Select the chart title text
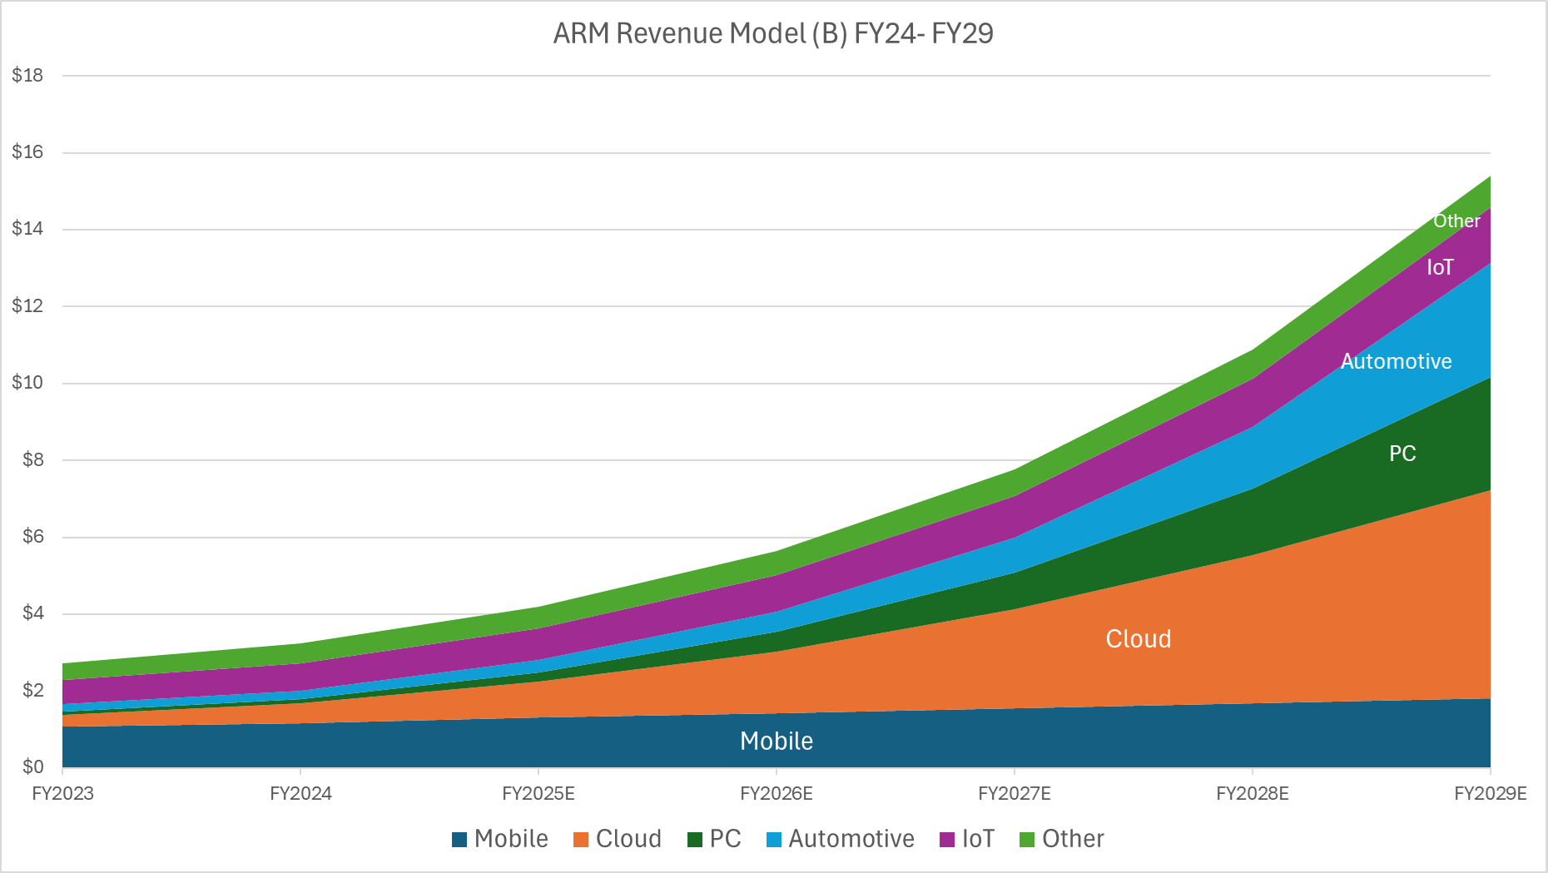Image resolution: width=1548 pixels, height=873 pixels. 773,34
